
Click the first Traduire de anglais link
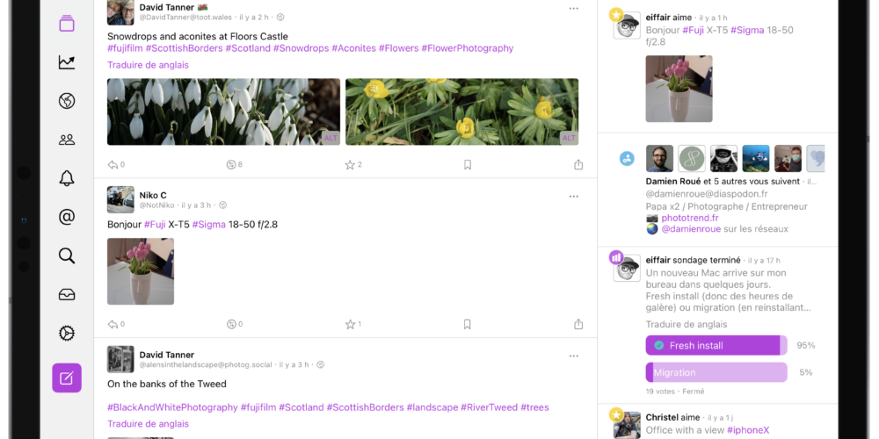[x=148, y=65]
